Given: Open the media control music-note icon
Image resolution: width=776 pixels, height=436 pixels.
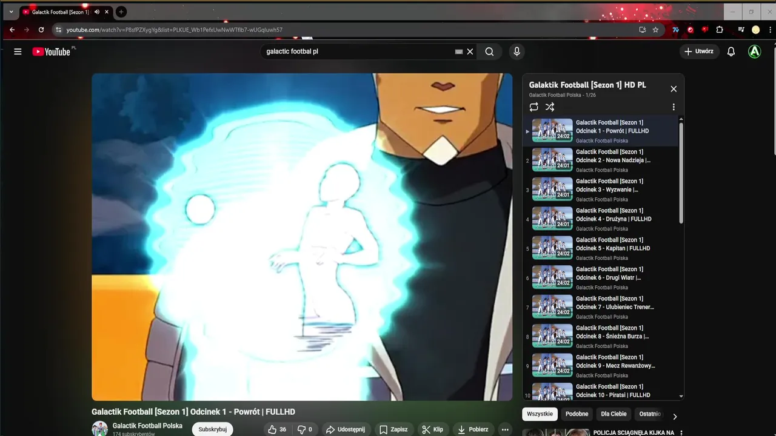Looking at the screenshot, I should tap(741, 30).
